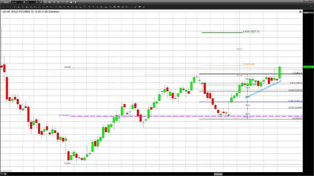314x176 pixels.
Task: Select the 0.618 retracement label at right
Action: [295, 90]
